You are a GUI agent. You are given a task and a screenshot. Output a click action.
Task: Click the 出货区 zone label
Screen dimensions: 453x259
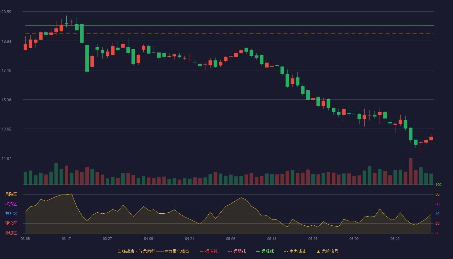11,204
